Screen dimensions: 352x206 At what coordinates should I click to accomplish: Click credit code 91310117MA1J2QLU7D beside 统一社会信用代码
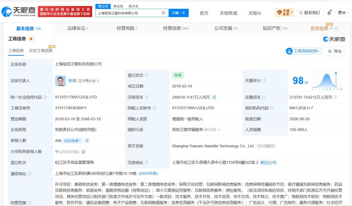[76, 97]
